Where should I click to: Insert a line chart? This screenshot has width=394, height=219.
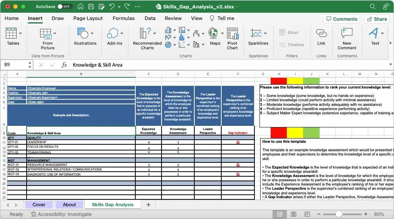click(x=168, y=37)
